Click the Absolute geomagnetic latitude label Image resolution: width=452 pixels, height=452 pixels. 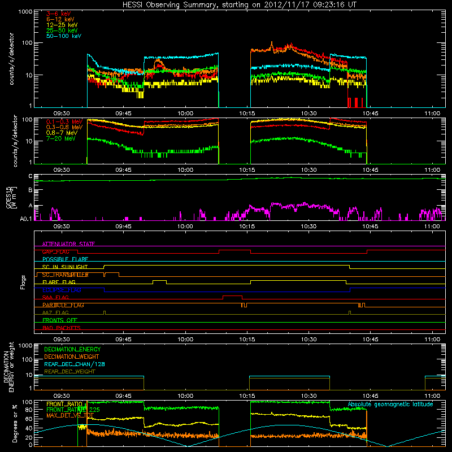390,404
